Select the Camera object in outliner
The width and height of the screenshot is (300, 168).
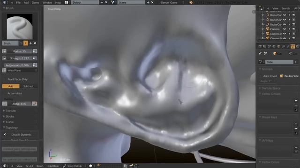click(x=275, y=29)
